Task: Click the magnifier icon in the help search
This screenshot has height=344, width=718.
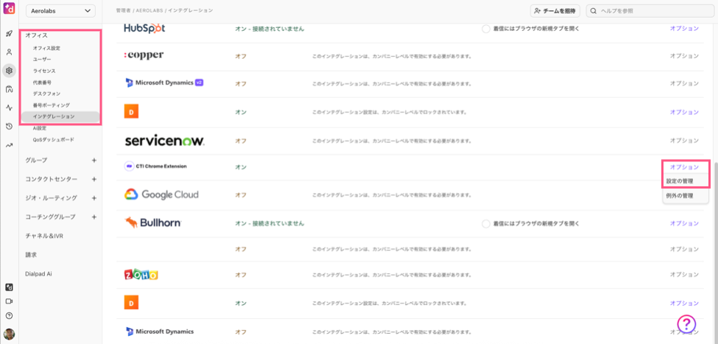Action: 594,10
